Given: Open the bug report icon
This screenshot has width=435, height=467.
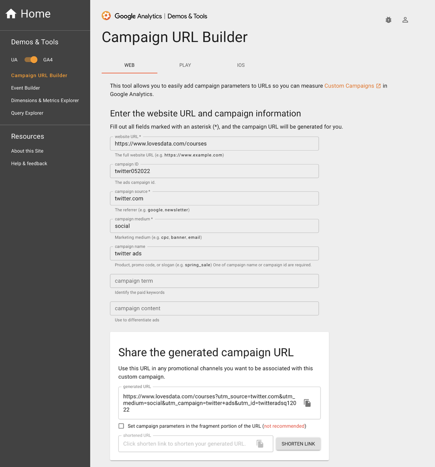Looking at the screenshot, I should [x=388, y=20].
